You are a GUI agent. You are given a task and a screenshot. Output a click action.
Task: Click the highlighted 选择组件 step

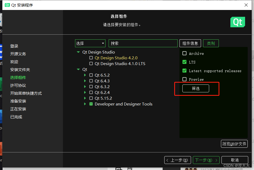coord(18,77)
